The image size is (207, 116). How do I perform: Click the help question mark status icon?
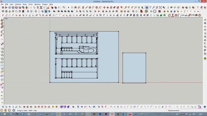click(x=14, y=110)
